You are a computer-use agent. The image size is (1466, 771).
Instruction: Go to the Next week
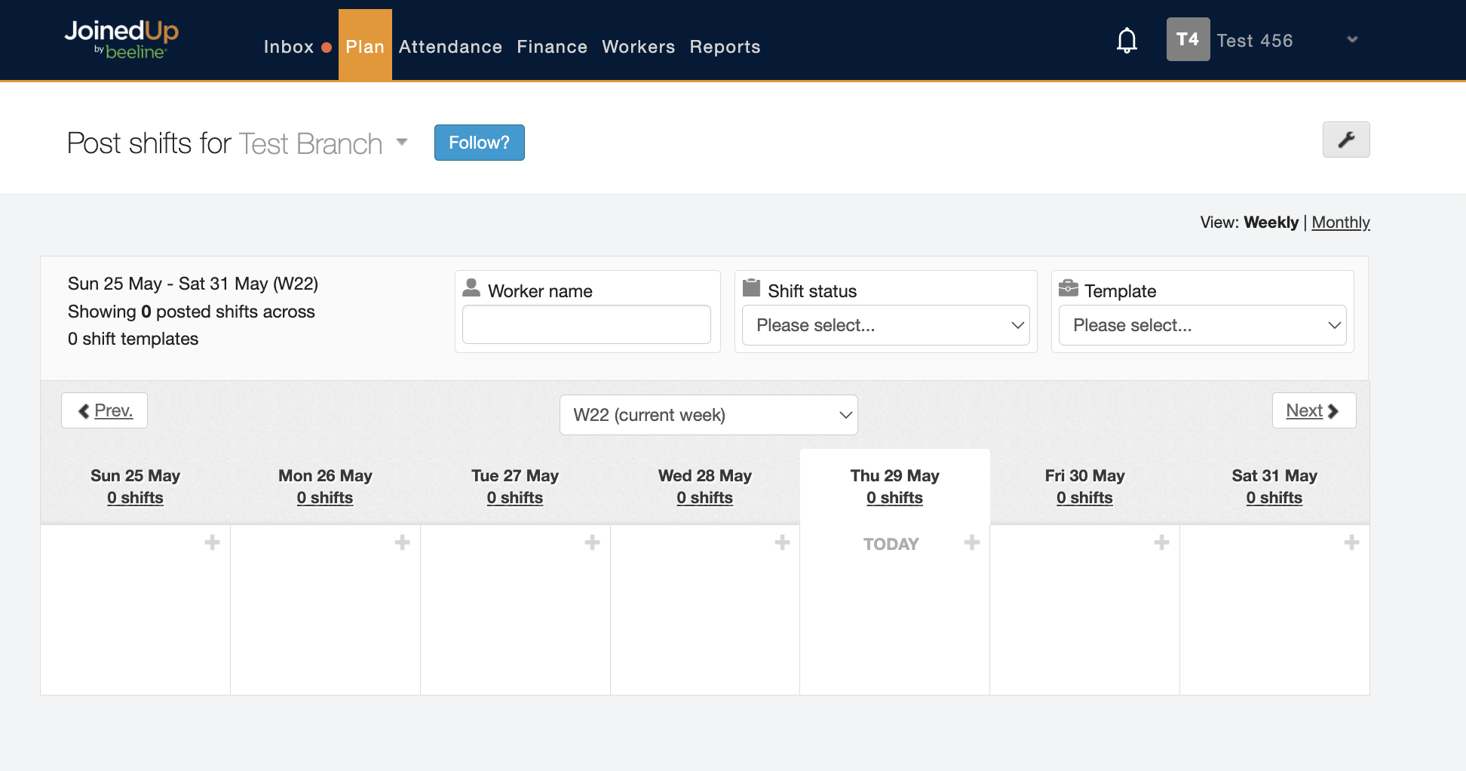tap(1313, 410)
